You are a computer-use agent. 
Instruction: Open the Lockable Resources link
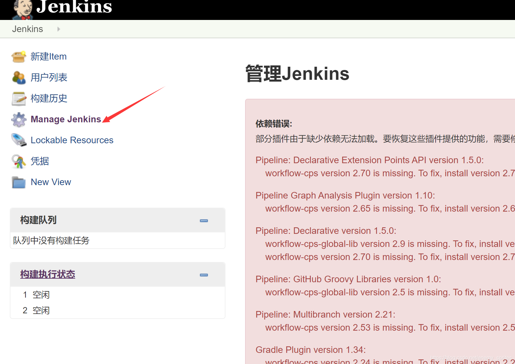click(x=72, y=140)
